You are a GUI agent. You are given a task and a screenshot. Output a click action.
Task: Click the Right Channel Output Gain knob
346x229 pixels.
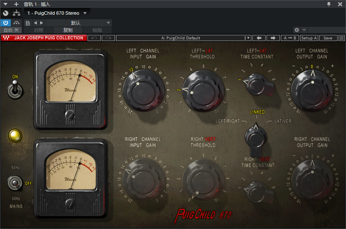[312, 180]
